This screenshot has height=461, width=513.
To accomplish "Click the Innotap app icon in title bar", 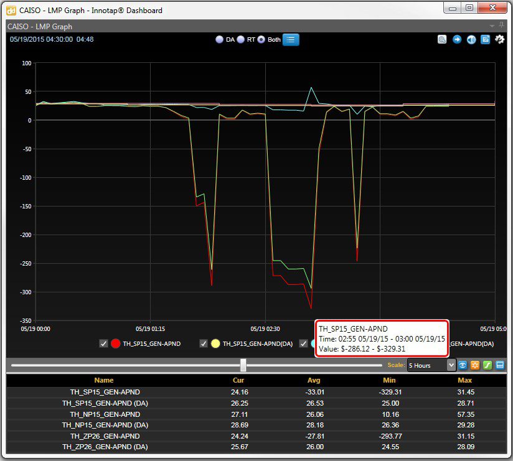I will (x=11, y=11).
